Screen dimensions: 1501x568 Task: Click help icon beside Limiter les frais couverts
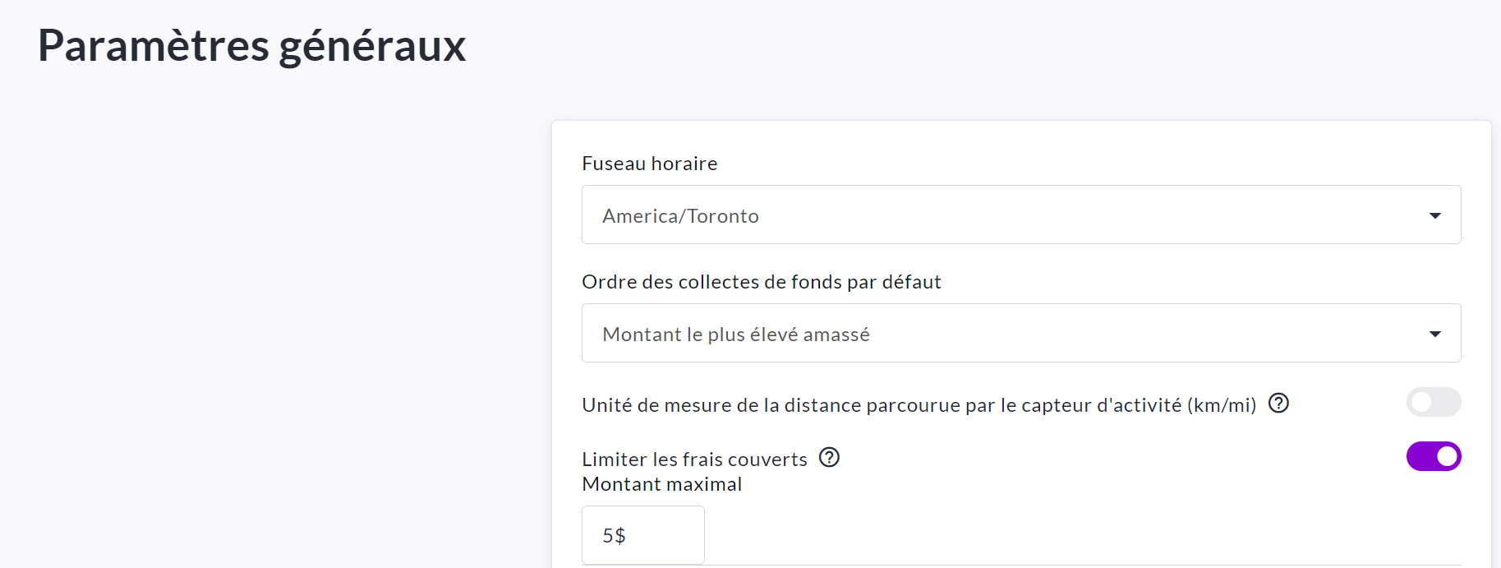(829, 457)
